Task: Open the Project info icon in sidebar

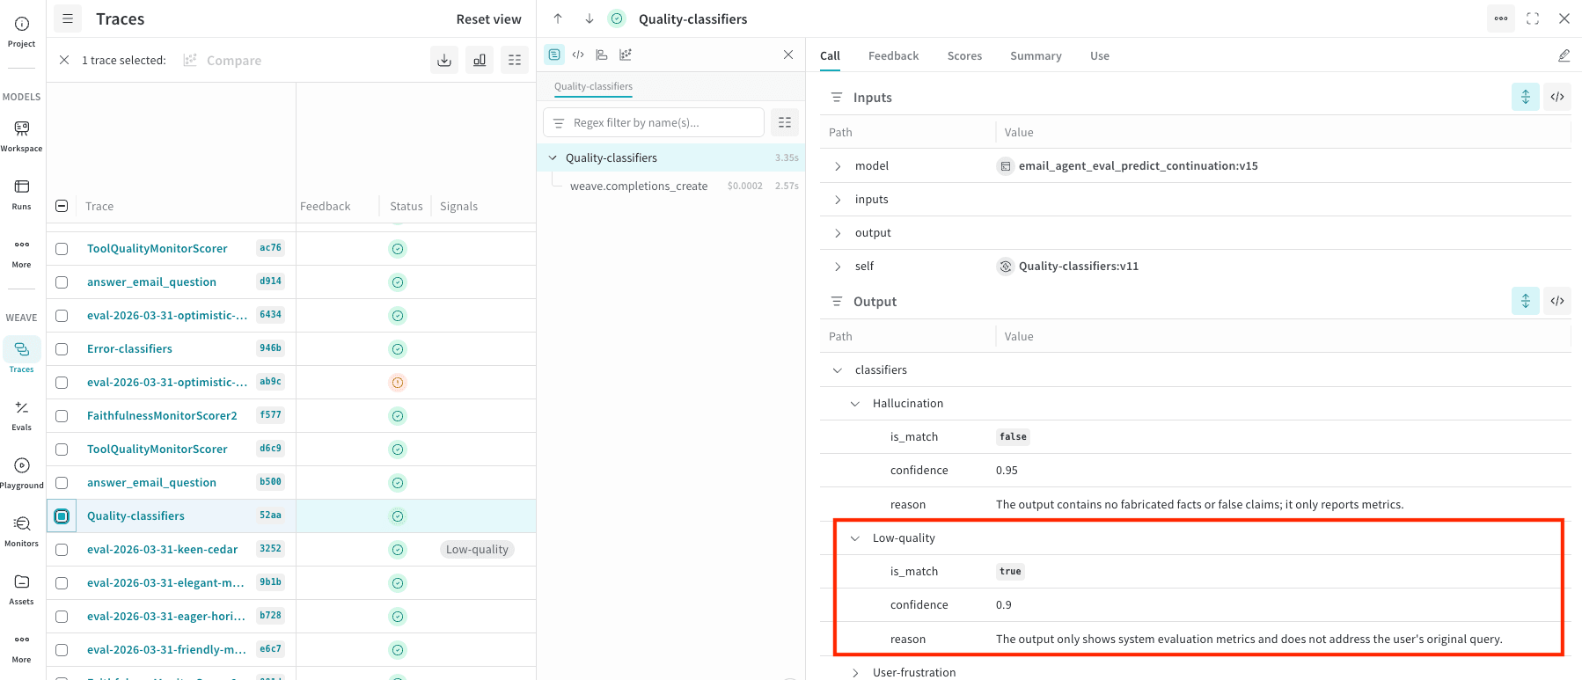Action: pyautogui.click(x=21, y=24)
